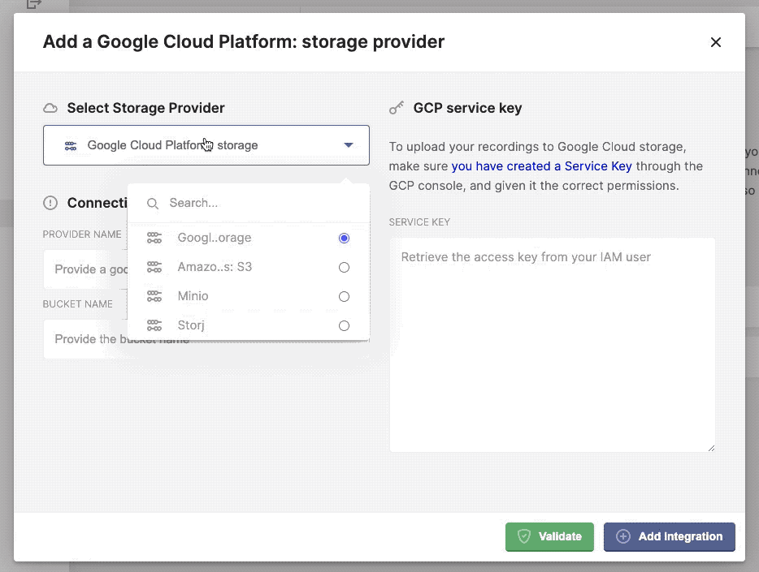Click the plus icon inside Add Integration button
Viewport: 759px width, 572px height.
(x=622, y=536)
